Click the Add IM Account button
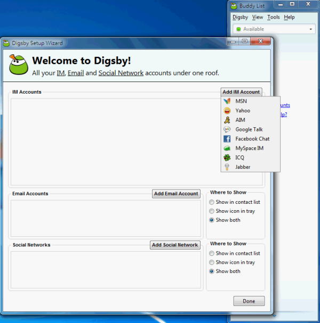The width and height of the screenshot is (320, 323). click(241, 92)
